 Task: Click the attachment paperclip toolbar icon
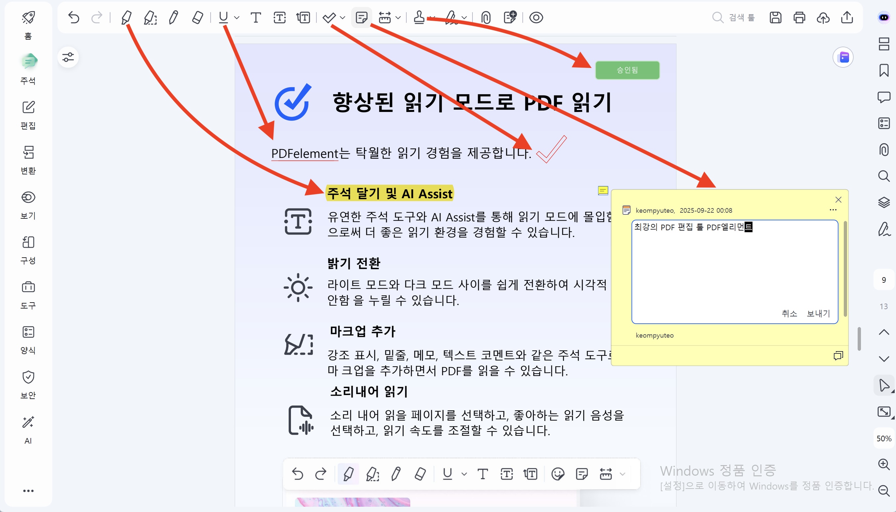click(486, 17)
